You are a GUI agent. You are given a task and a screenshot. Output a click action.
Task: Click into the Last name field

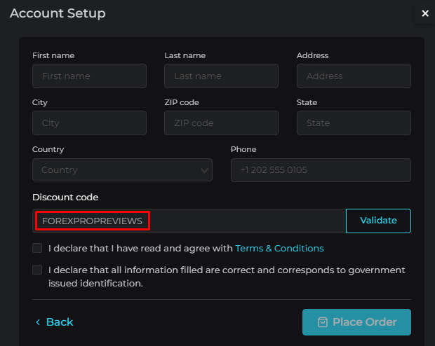(x=221, y=76)
